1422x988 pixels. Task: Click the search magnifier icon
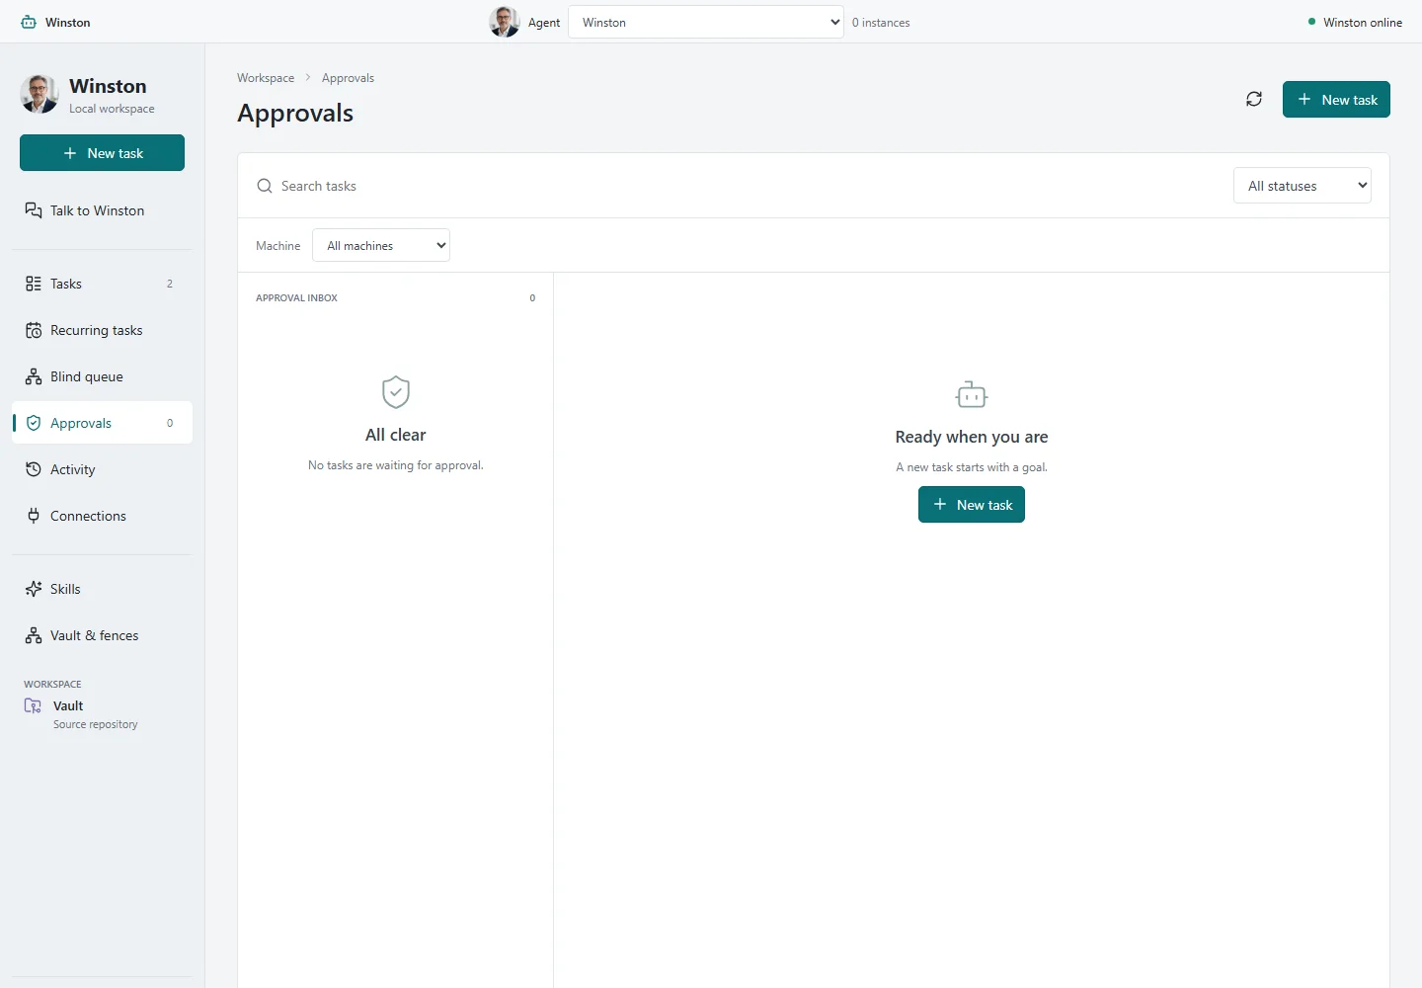(x=265, y=186)
